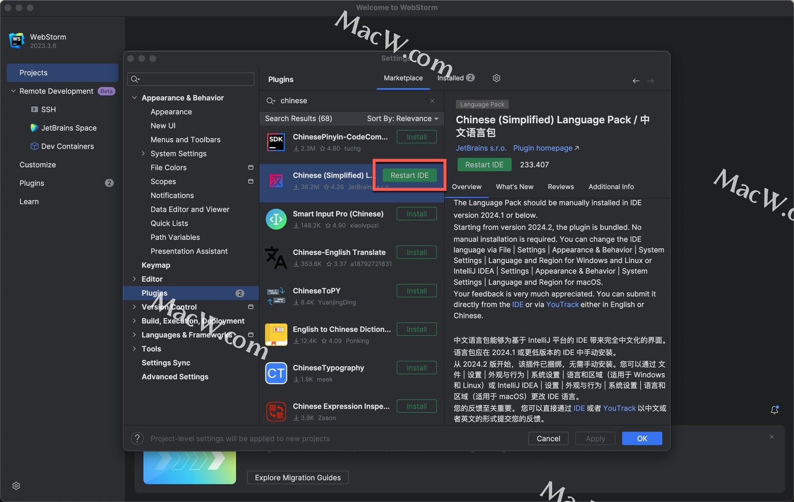Open Notifications settings page
This screenshot has height=502, width=794.
[172, 196]
